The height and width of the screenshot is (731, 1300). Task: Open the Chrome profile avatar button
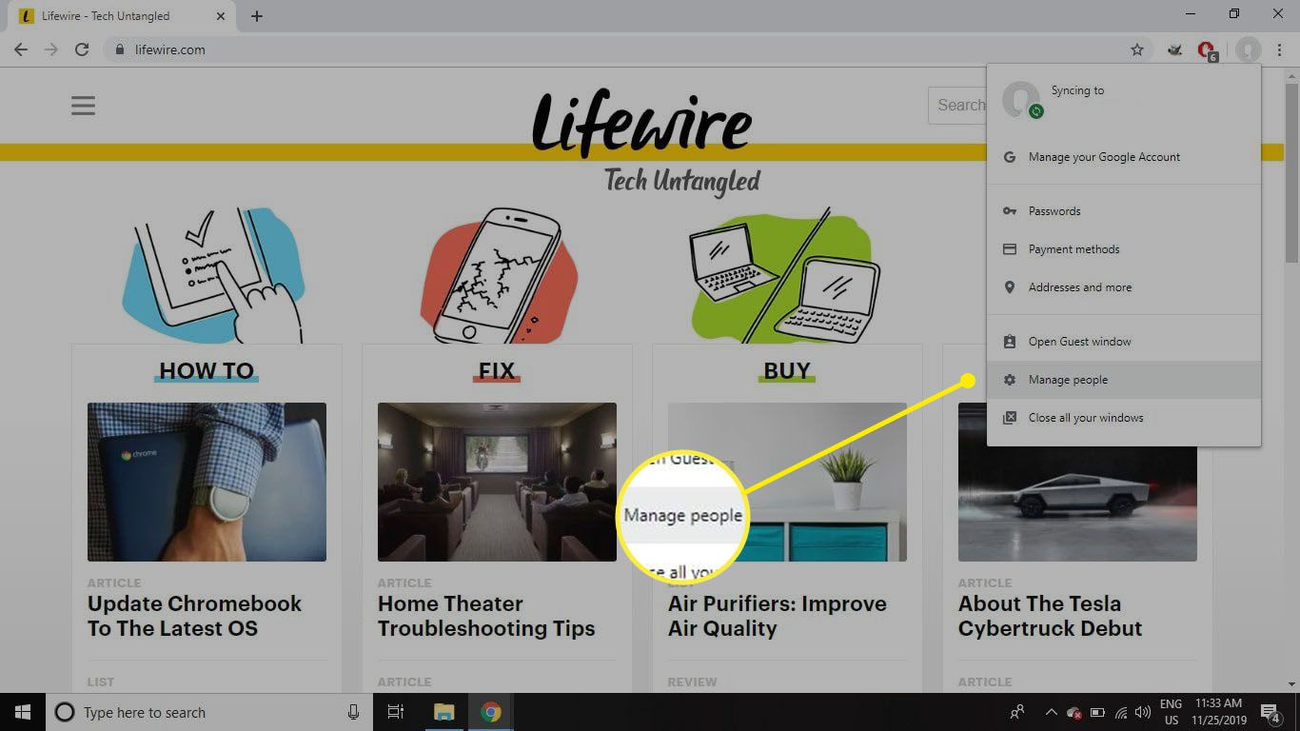click(1249, 49)
